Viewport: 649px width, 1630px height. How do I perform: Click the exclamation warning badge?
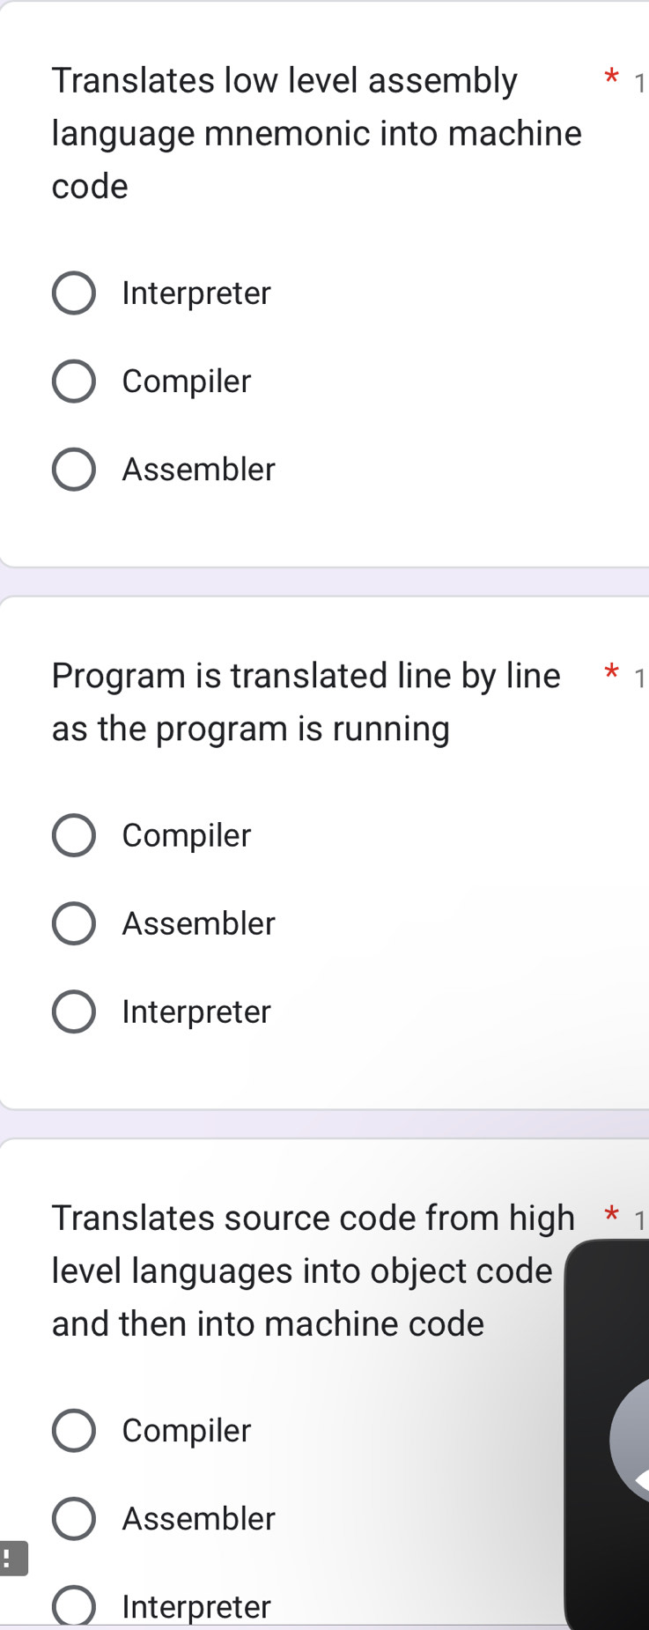pos(12,1557)
